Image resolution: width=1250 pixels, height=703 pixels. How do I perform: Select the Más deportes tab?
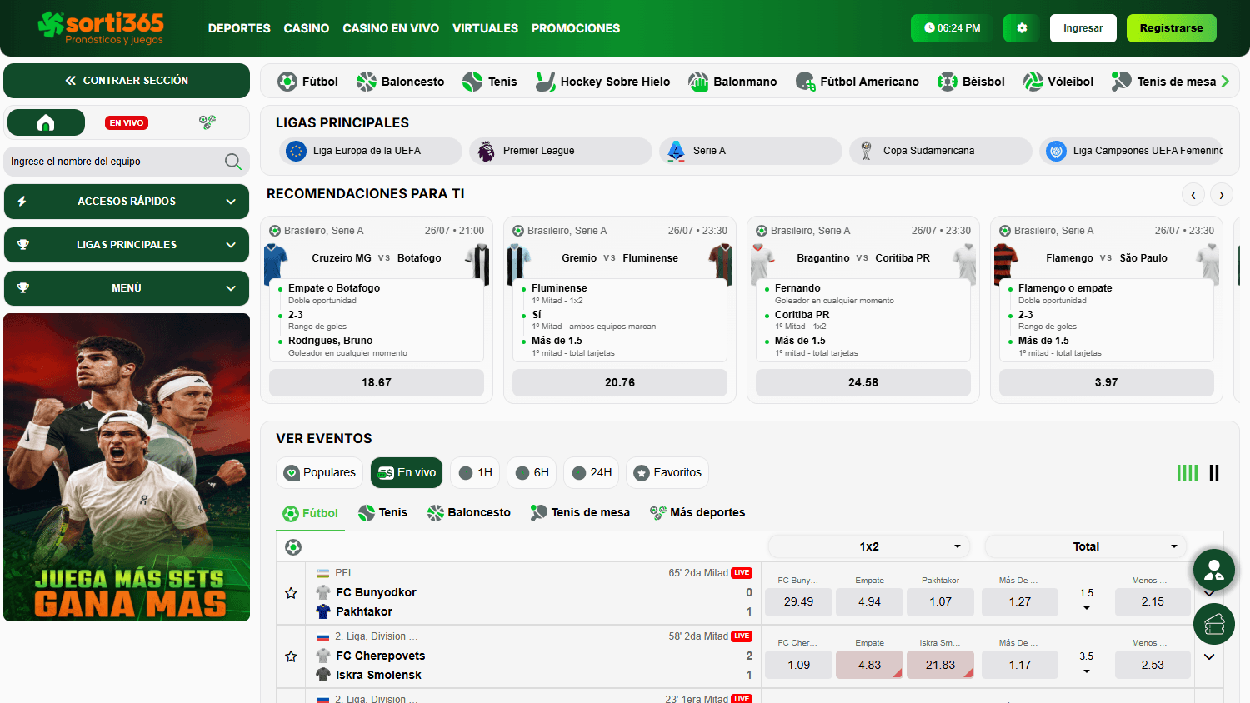click(x=697, y=512)
